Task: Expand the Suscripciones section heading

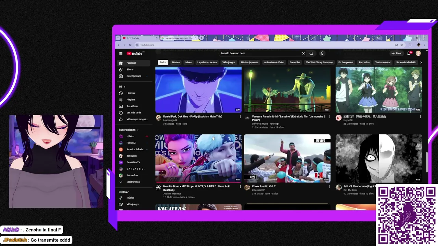Action: (129, 130)
